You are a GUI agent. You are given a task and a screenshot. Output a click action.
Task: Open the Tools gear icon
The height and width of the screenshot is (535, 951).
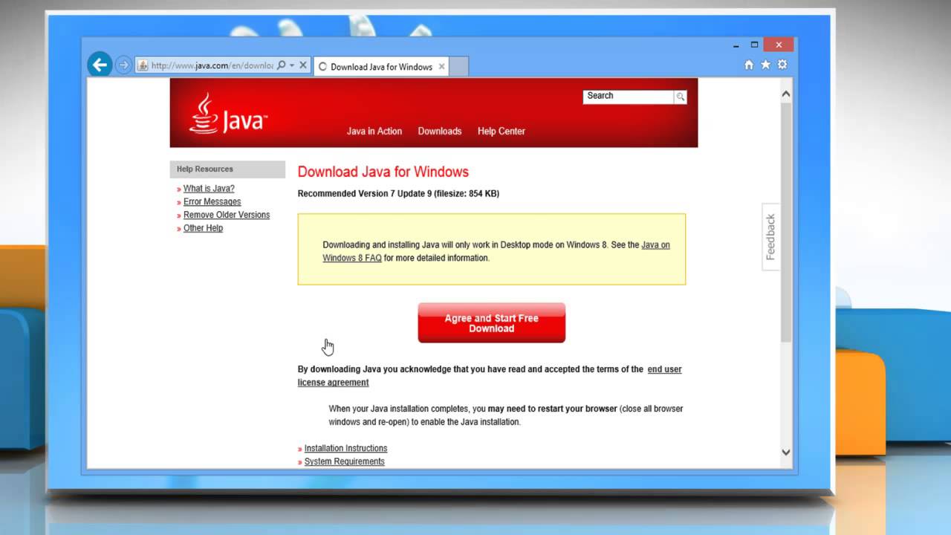point(782,65)
